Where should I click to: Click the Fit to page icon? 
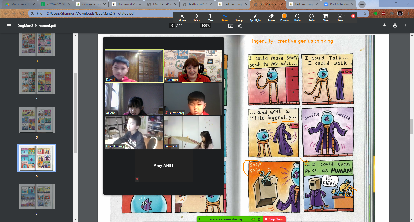pyautogui.click(x=231, y=26)
